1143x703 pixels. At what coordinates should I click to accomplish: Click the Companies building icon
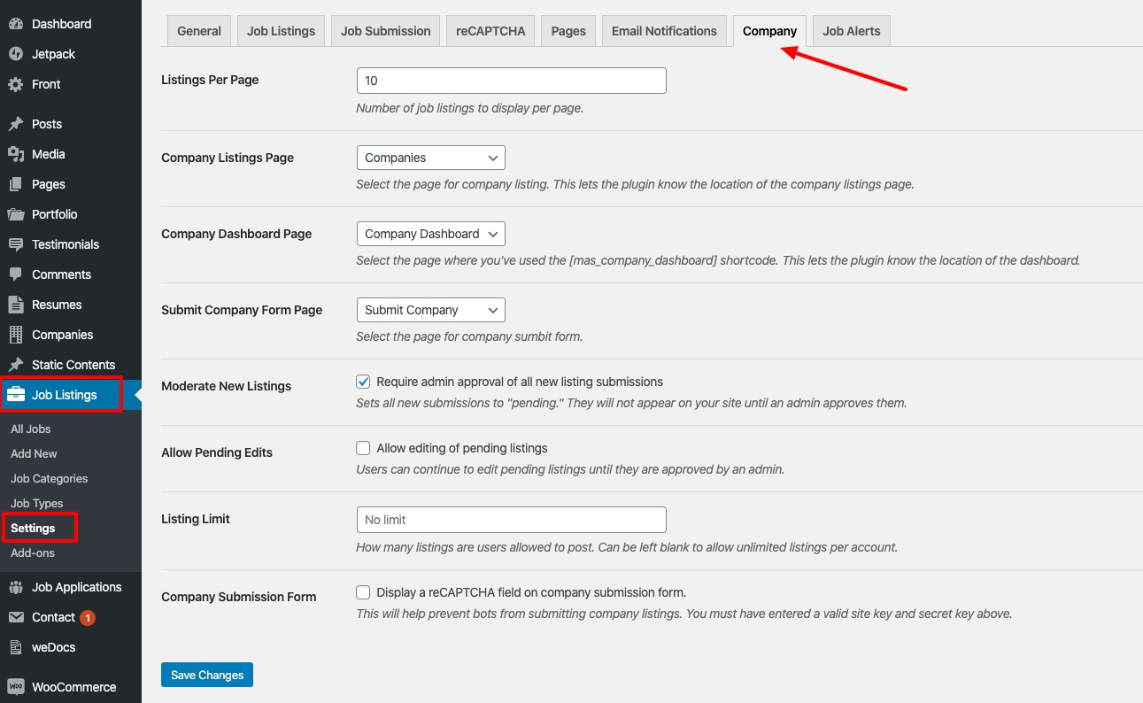click(x=15, y=335)
